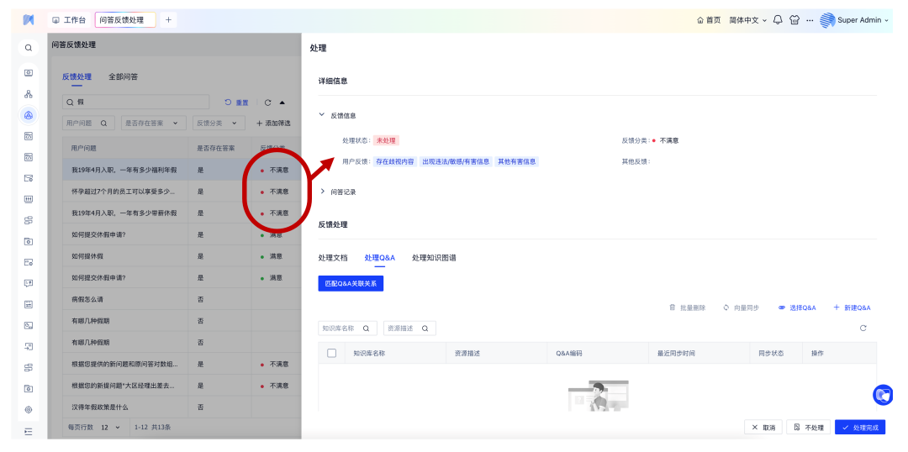Click the 匹配Q&A关联关系 button
The image size is (908, 452).
[351, 284]
